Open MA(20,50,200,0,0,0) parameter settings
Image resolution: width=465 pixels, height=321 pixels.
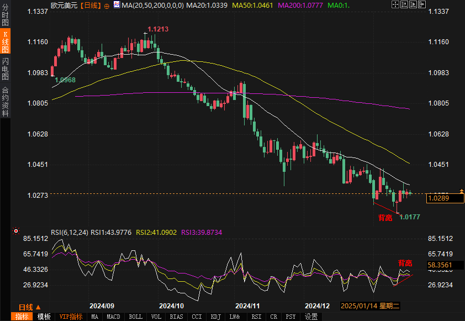[x=152, y=5]
